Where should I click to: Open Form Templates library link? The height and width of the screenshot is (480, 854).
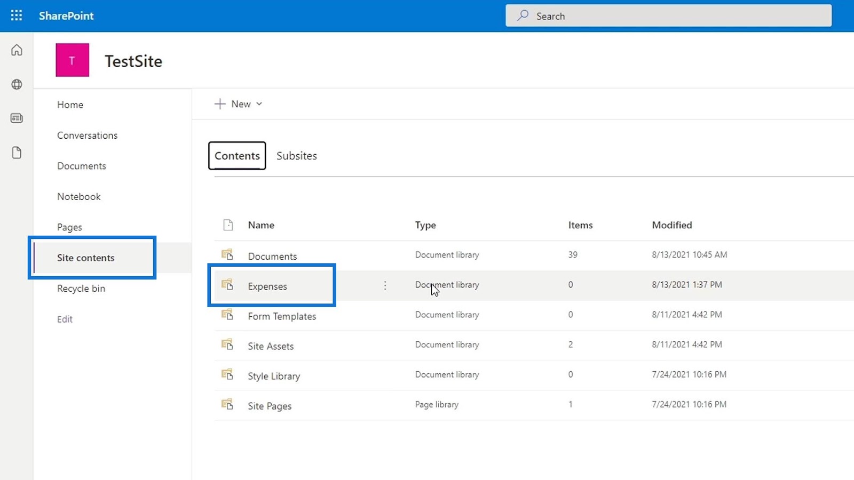pyautogui.click(x=282, y=316)
